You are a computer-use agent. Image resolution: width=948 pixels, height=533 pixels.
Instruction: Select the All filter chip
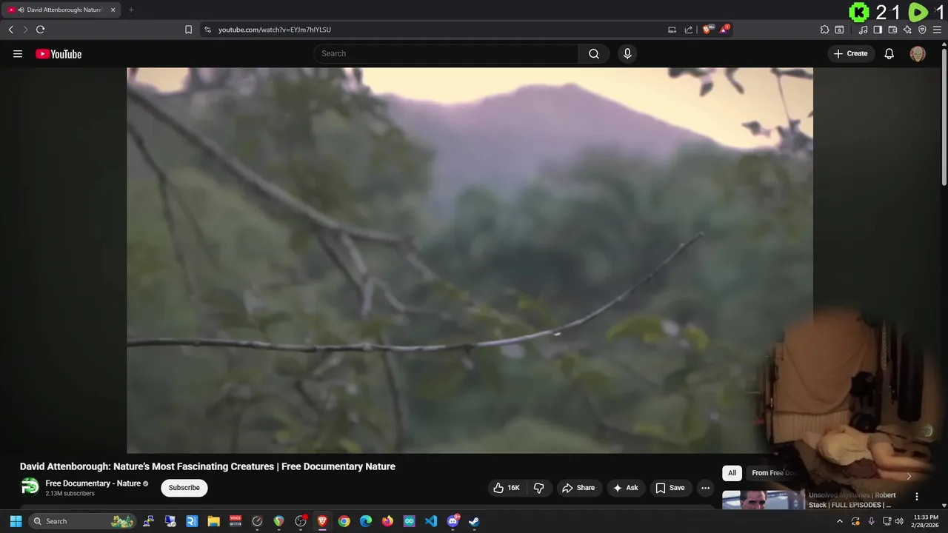(732, 473)
